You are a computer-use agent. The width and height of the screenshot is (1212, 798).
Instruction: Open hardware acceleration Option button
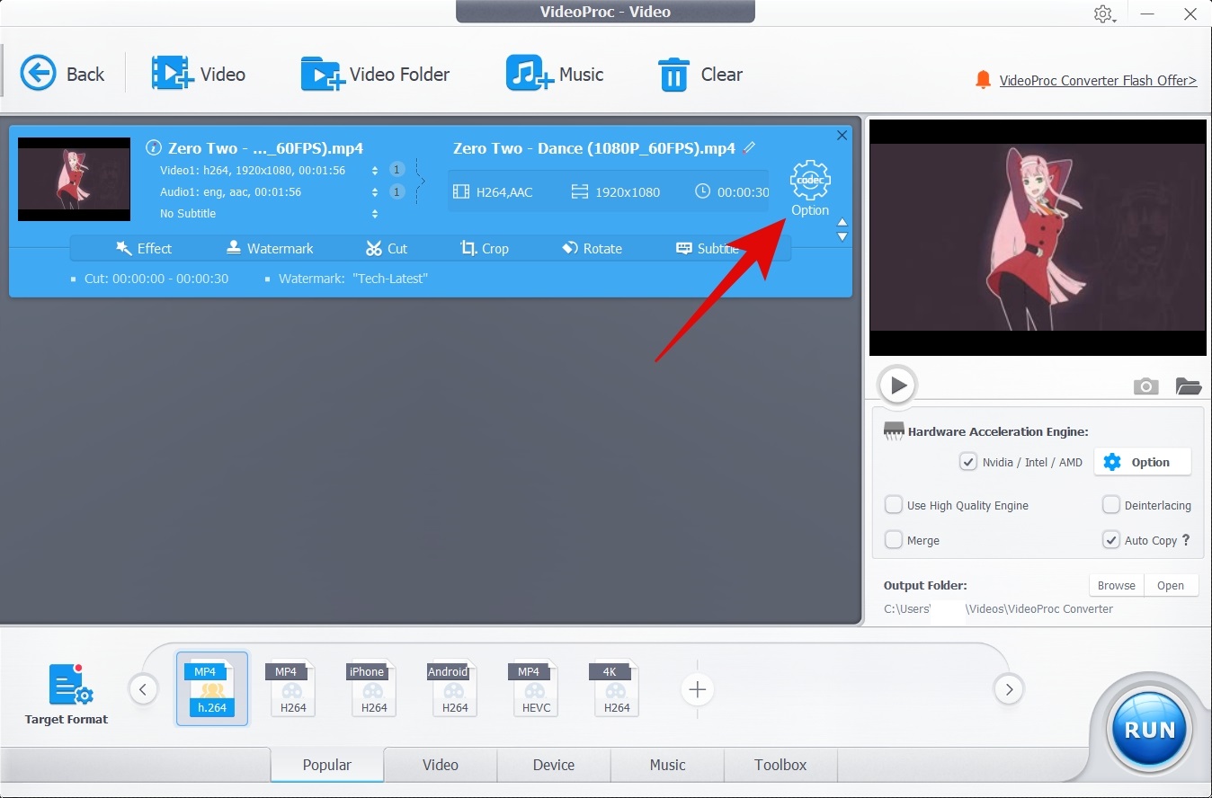click(1142, 462)
